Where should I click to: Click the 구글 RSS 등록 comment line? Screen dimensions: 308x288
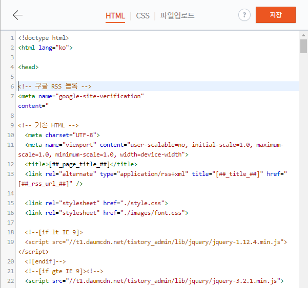55,86
